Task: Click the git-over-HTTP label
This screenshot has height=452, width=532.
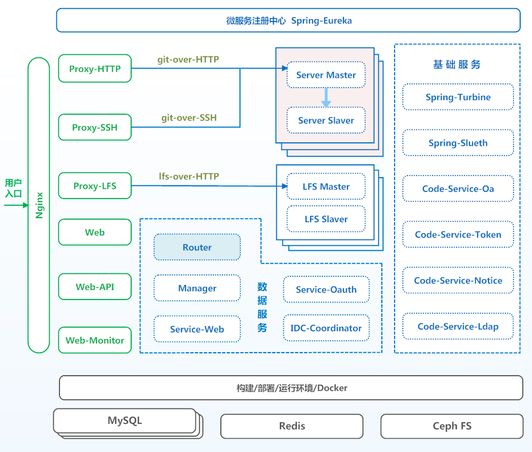Action: [x=188, y=59]
